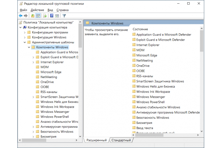
Task: Switch to Расширенный tab
Action: tap(97, 140)
